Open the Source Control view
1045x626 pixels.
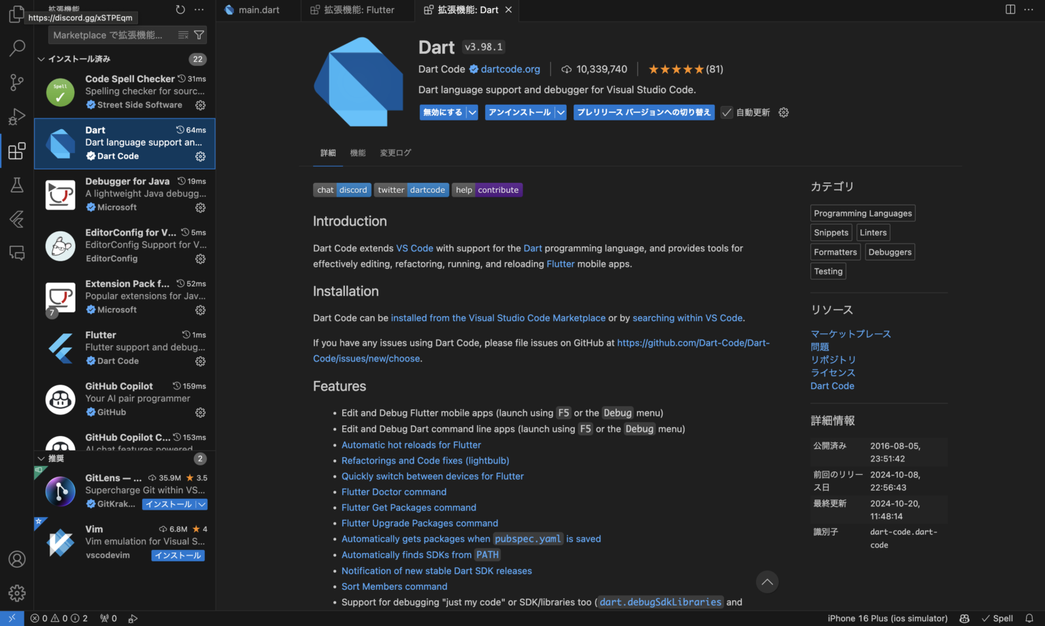[x=16, y=82]
